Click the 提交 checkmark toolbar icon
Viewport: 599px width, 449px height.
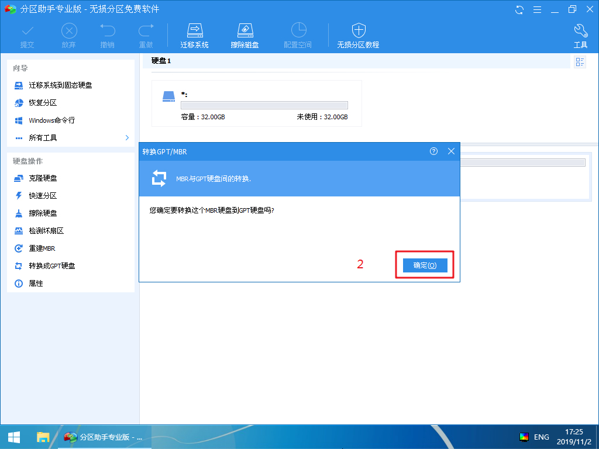tap(27, 31)
